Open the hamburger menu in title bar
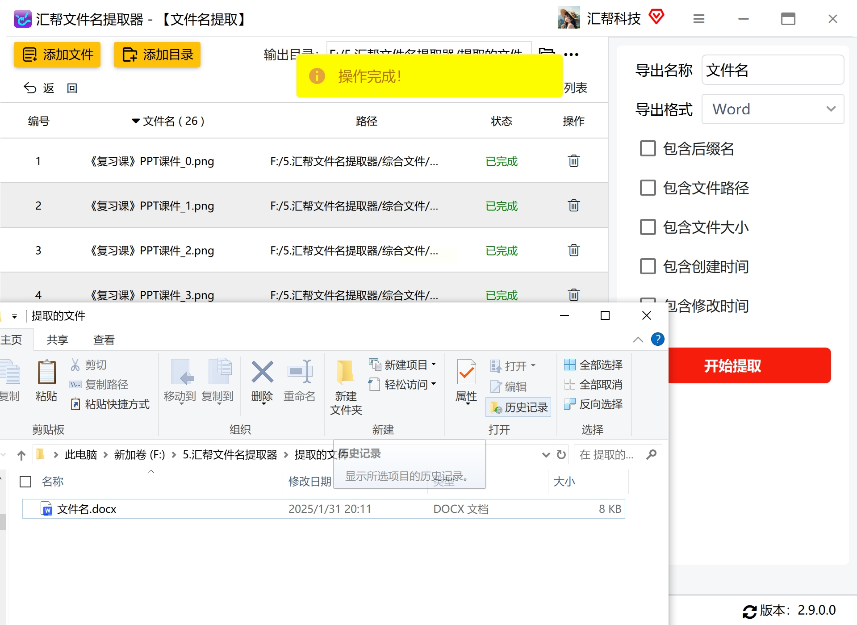This screenshot has width=857, height=625. click(x=698, y=19)
